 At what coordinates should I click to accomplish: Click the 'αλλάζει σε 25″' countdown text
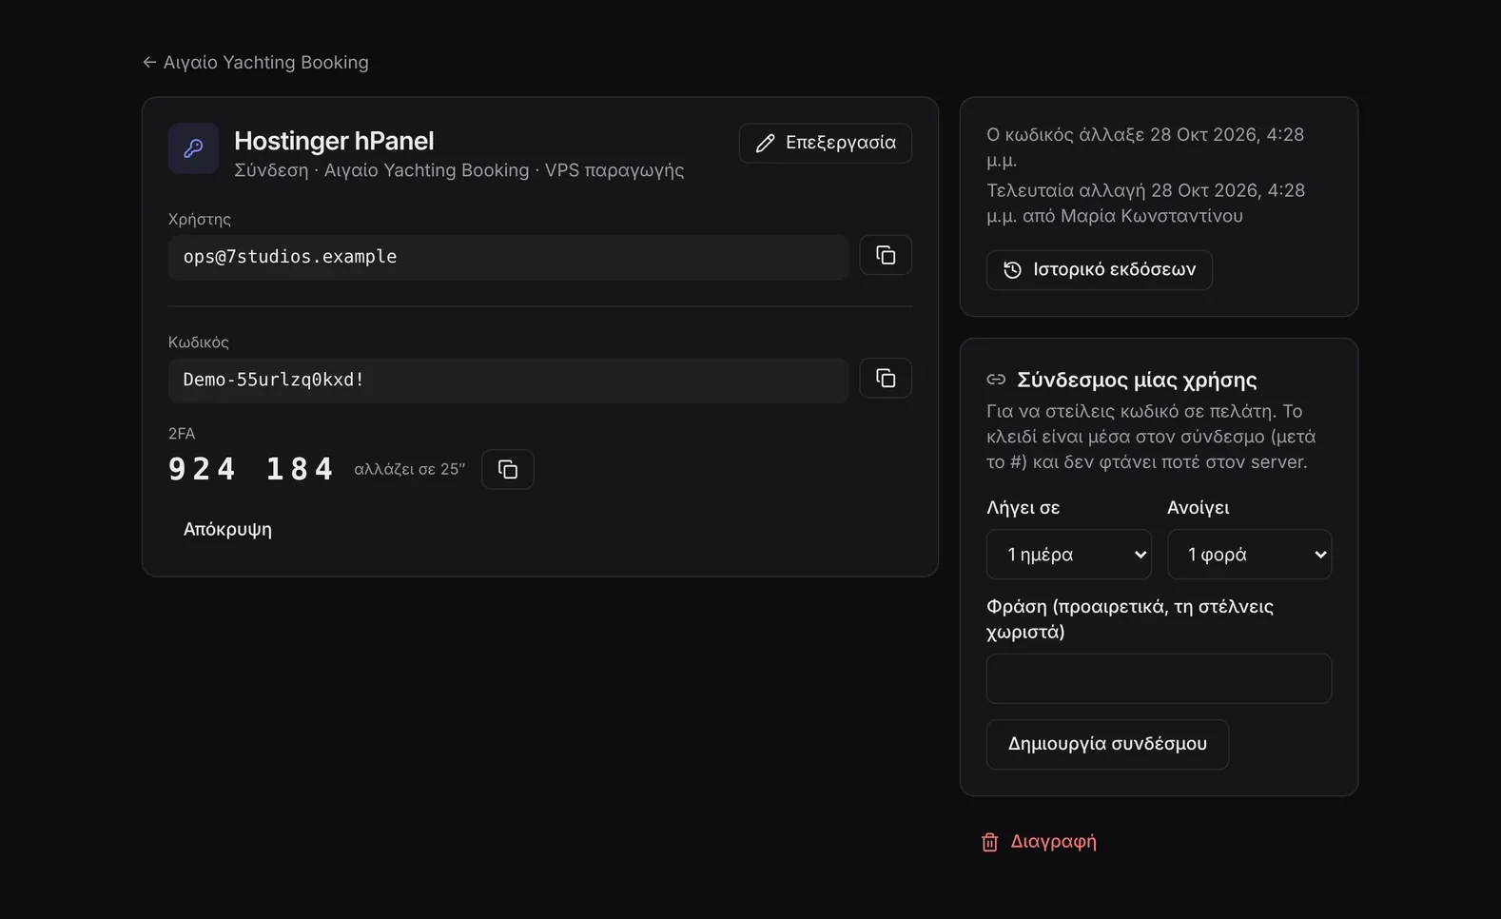[409, 469]
